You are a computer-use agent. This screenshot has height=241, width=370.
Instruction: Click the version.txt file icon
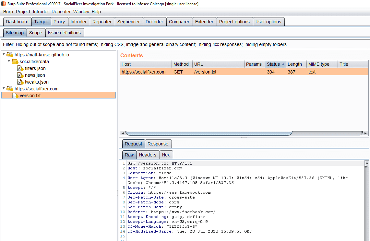15,96
